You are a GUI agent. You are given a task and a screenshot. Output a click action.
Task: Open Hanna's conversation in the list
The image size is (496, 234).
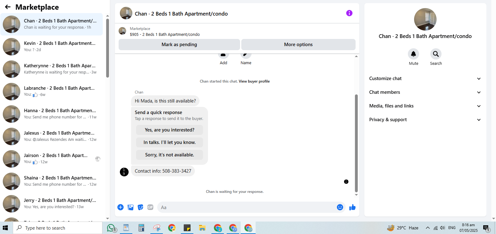tap(52, 114)
